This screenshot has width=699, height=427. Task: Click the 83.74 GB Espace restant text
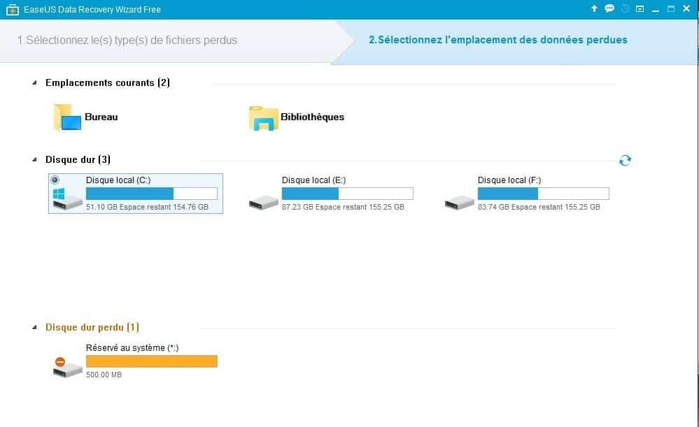tap(539, 207)
